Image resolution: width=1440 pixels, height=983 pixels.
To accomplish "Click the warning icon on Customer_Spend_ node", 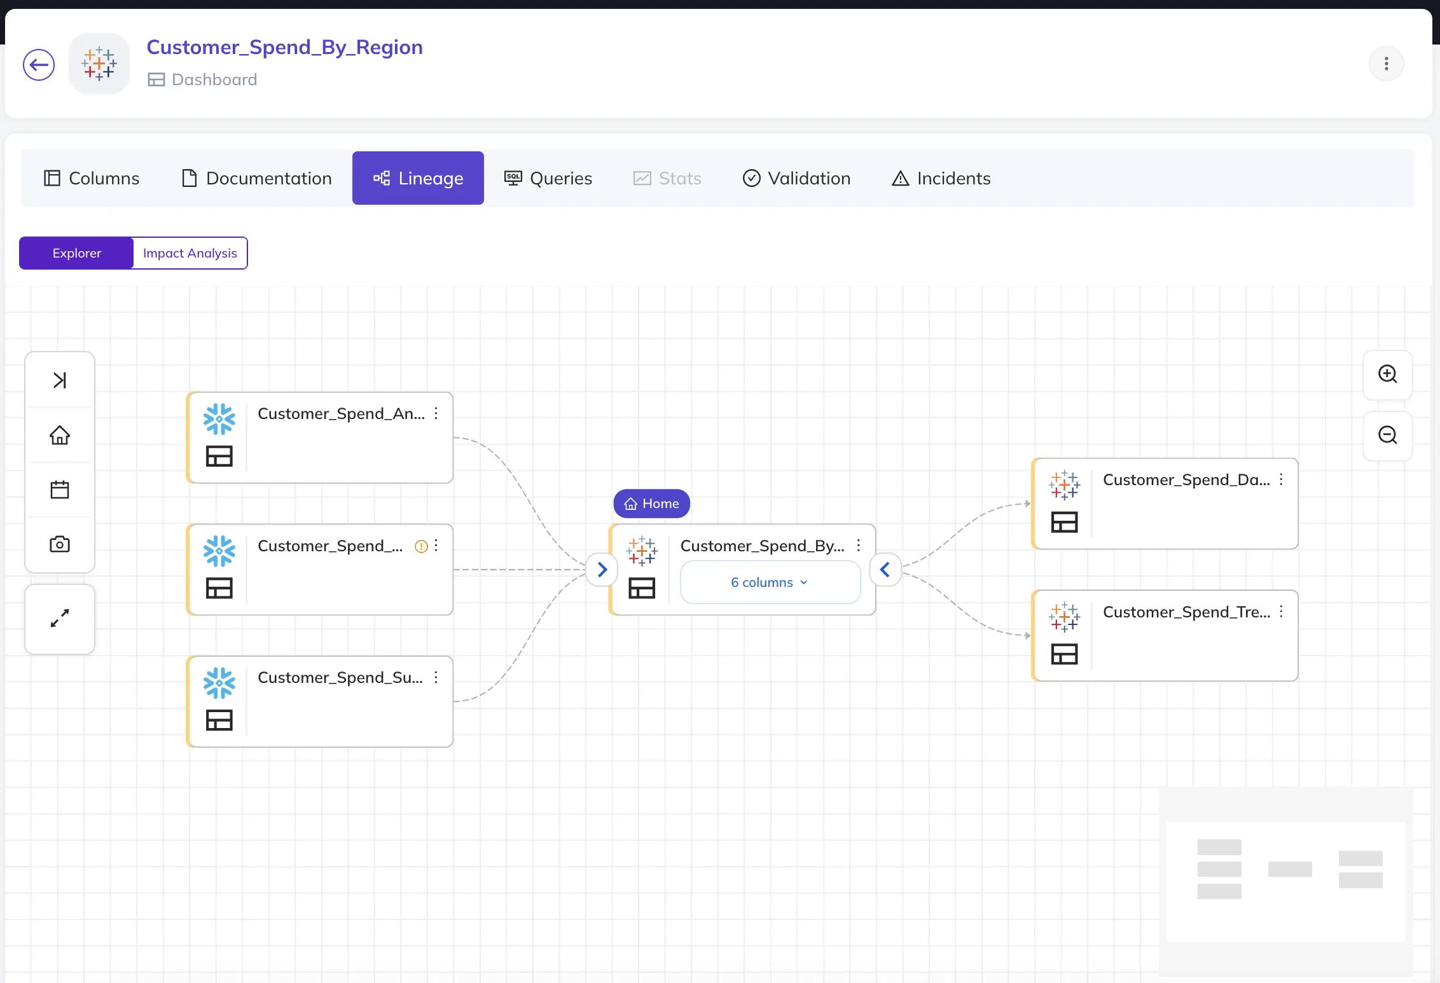I will (x=420, y=546).
